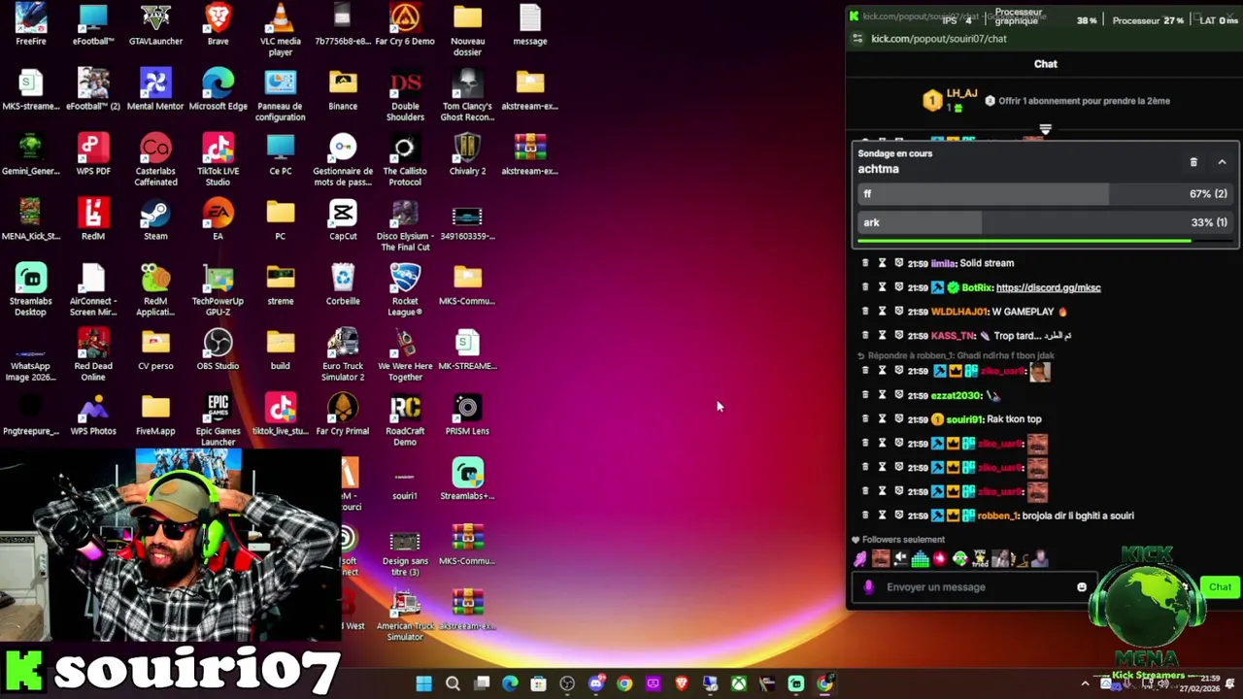Collapse the Sondage en cours poll panel

click(1222, 162)
